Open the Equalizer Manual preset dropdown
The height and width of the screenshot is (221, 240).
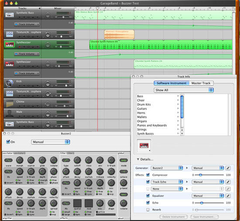pos(208,196)
